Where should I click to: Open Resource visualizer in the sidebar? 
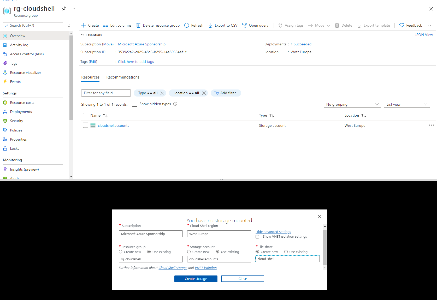tap(25, 72)
